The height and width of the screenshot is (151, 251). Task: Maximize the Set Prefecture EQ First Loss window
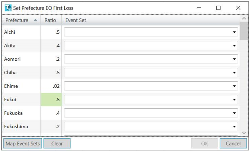(218, 8)
